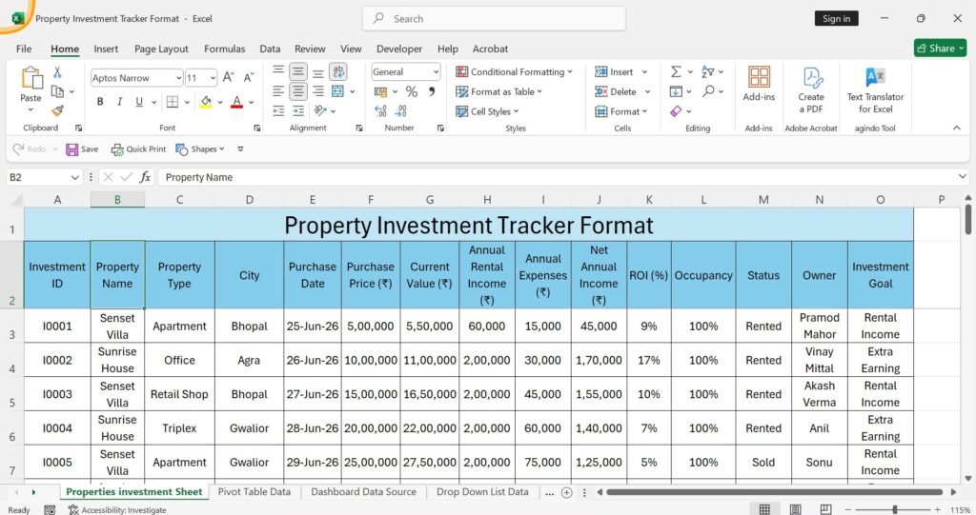The height and width of the screenshot is (515, 976).
Task: Open Pivot Table Data sheet
Action: (254, 492)
